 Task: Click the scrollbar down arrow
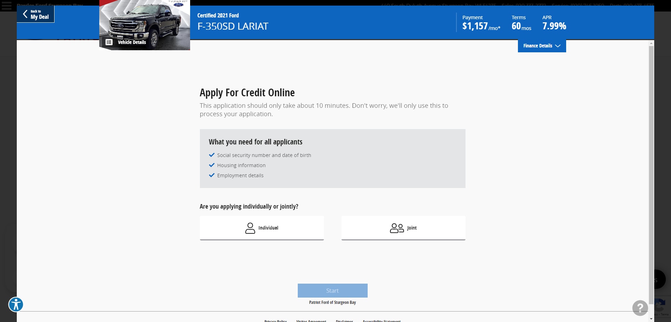651,319
